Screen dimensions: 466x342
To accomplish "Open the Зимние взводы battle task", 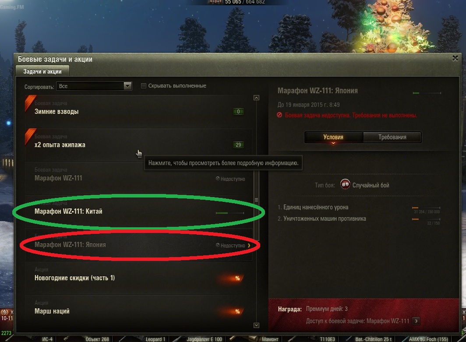I will 139,111.
